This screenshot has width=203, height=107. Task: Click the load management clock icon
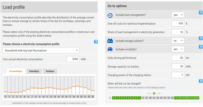(110, 15)
